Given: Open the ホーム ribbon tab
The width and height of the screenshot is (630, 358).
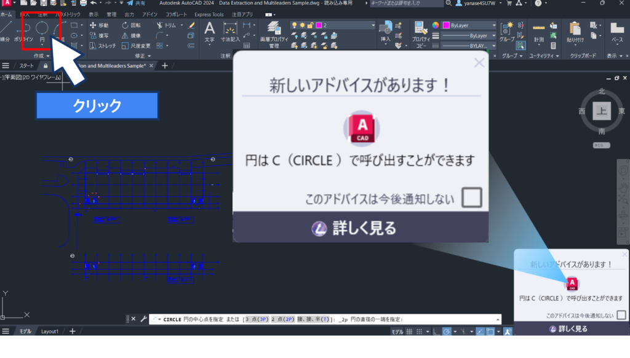Looking at the screenshot, I should tap(6, 15).
